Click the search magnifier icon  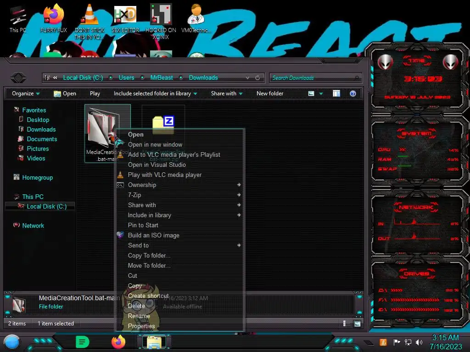356,78
